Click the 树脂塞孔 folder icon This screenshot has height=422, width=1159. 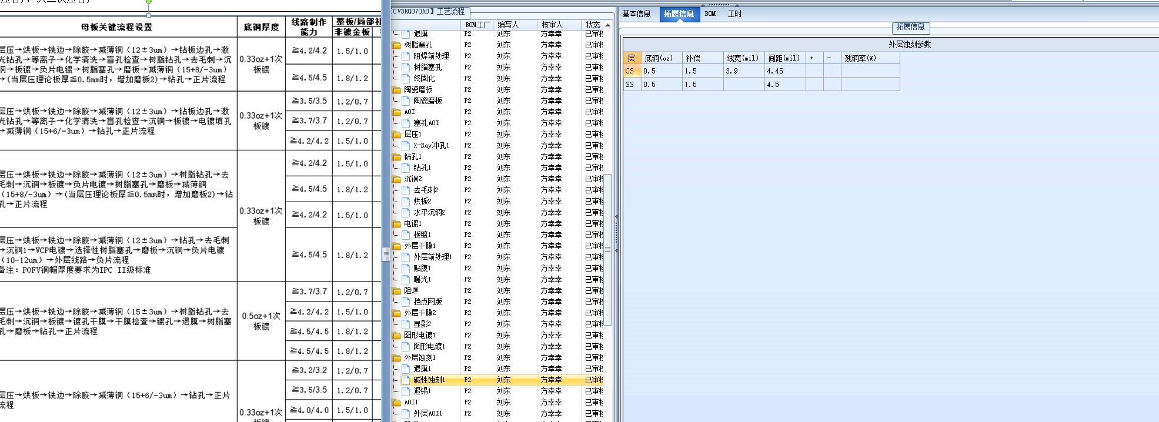tap(397, 45)
